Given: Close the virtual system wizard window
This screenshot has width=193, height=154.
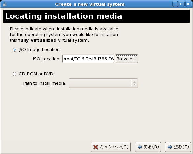Looking at the screenshot, I should pyautogui.click(x=188, y=4).
